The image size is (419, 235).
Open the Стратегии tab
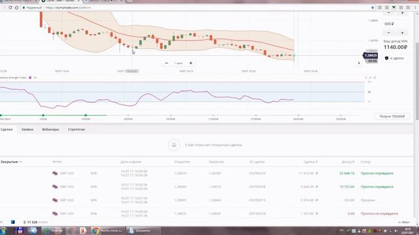pos(77,129)
